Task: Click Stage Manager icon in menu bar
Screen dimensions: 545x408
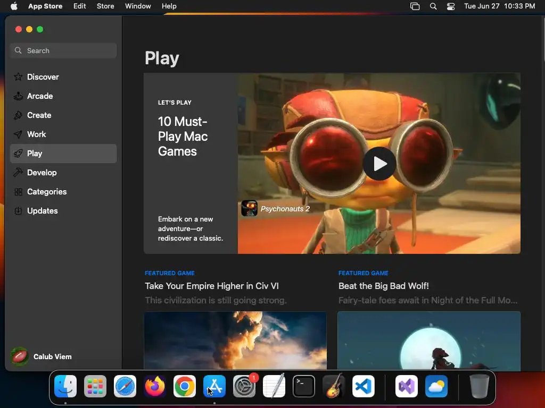Action: 415,6
